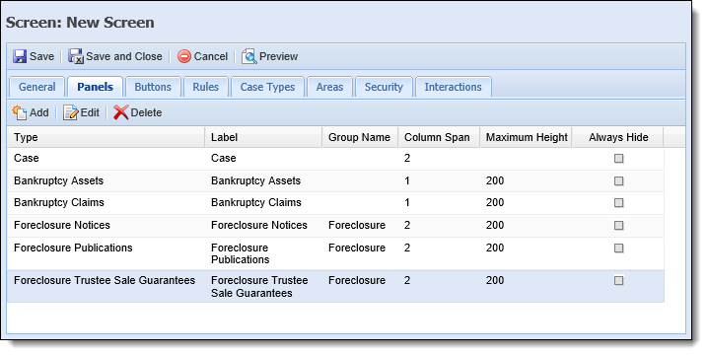
Task: Open the Buttons tab
Action: (153, 87)
